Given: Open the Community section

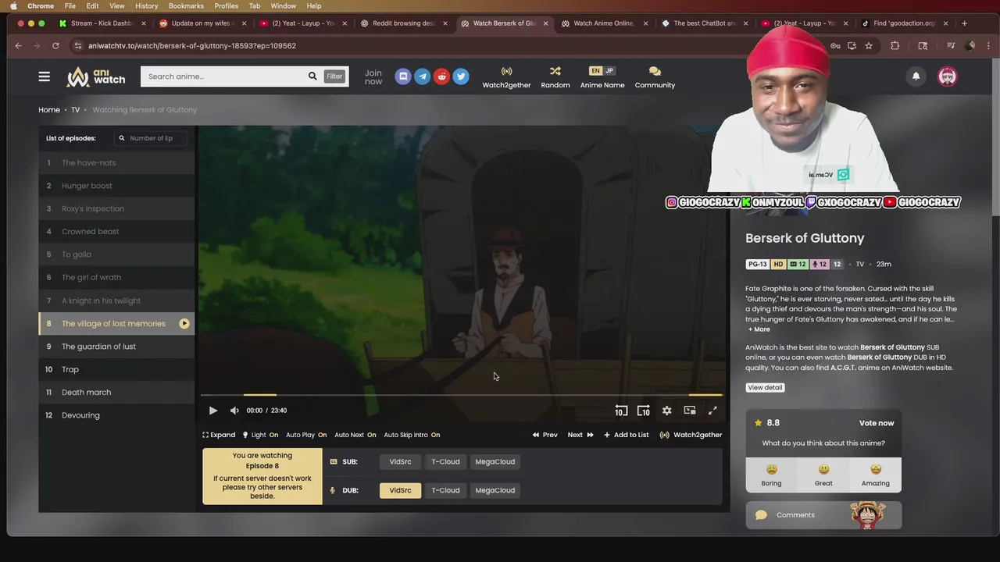Looking at the screenshot, I should point(655,76).
